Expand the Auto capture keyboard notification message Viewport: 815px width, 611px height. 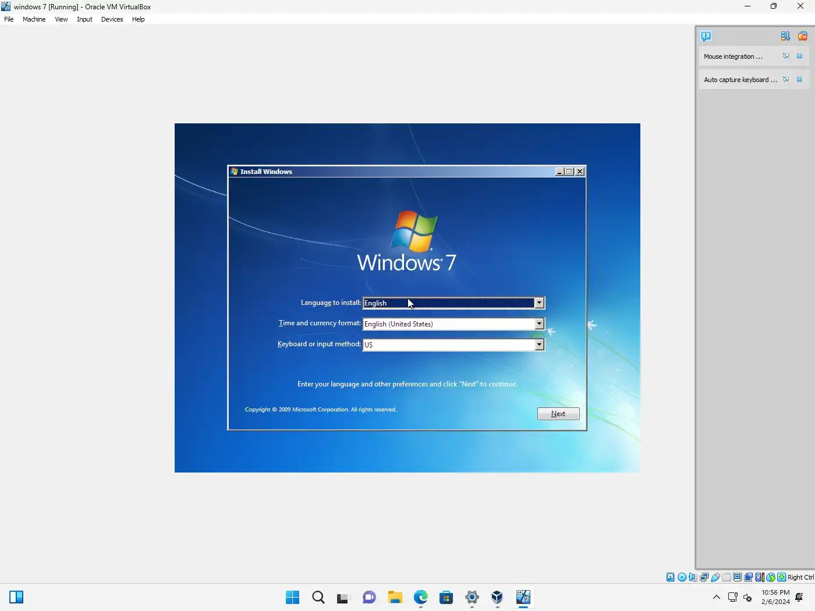point(740,80)
